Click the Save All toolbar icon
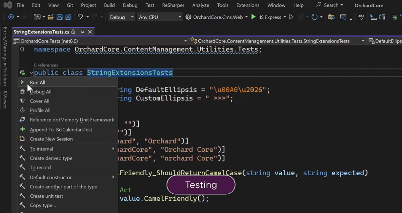Viewport: 402px width, 213px height. 68,17
